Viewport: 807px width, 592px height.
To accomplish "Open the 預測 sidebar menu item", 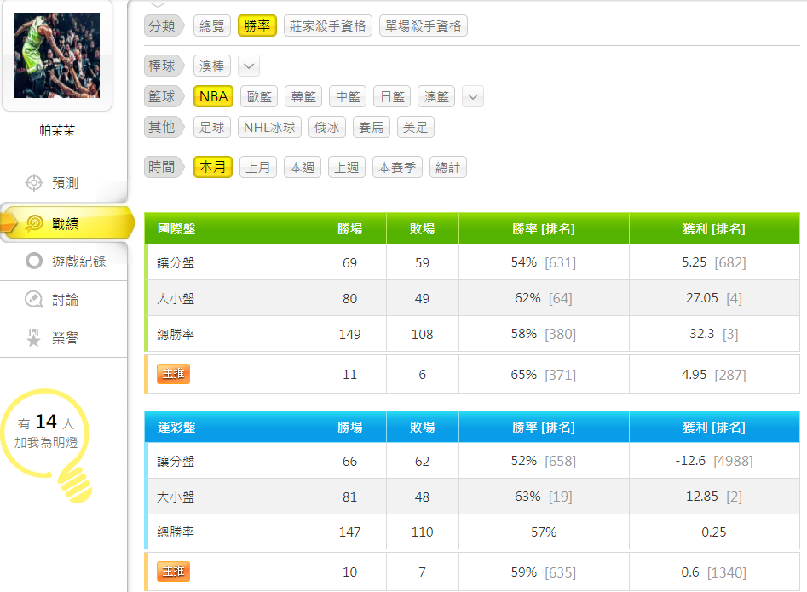I will 63,182.
